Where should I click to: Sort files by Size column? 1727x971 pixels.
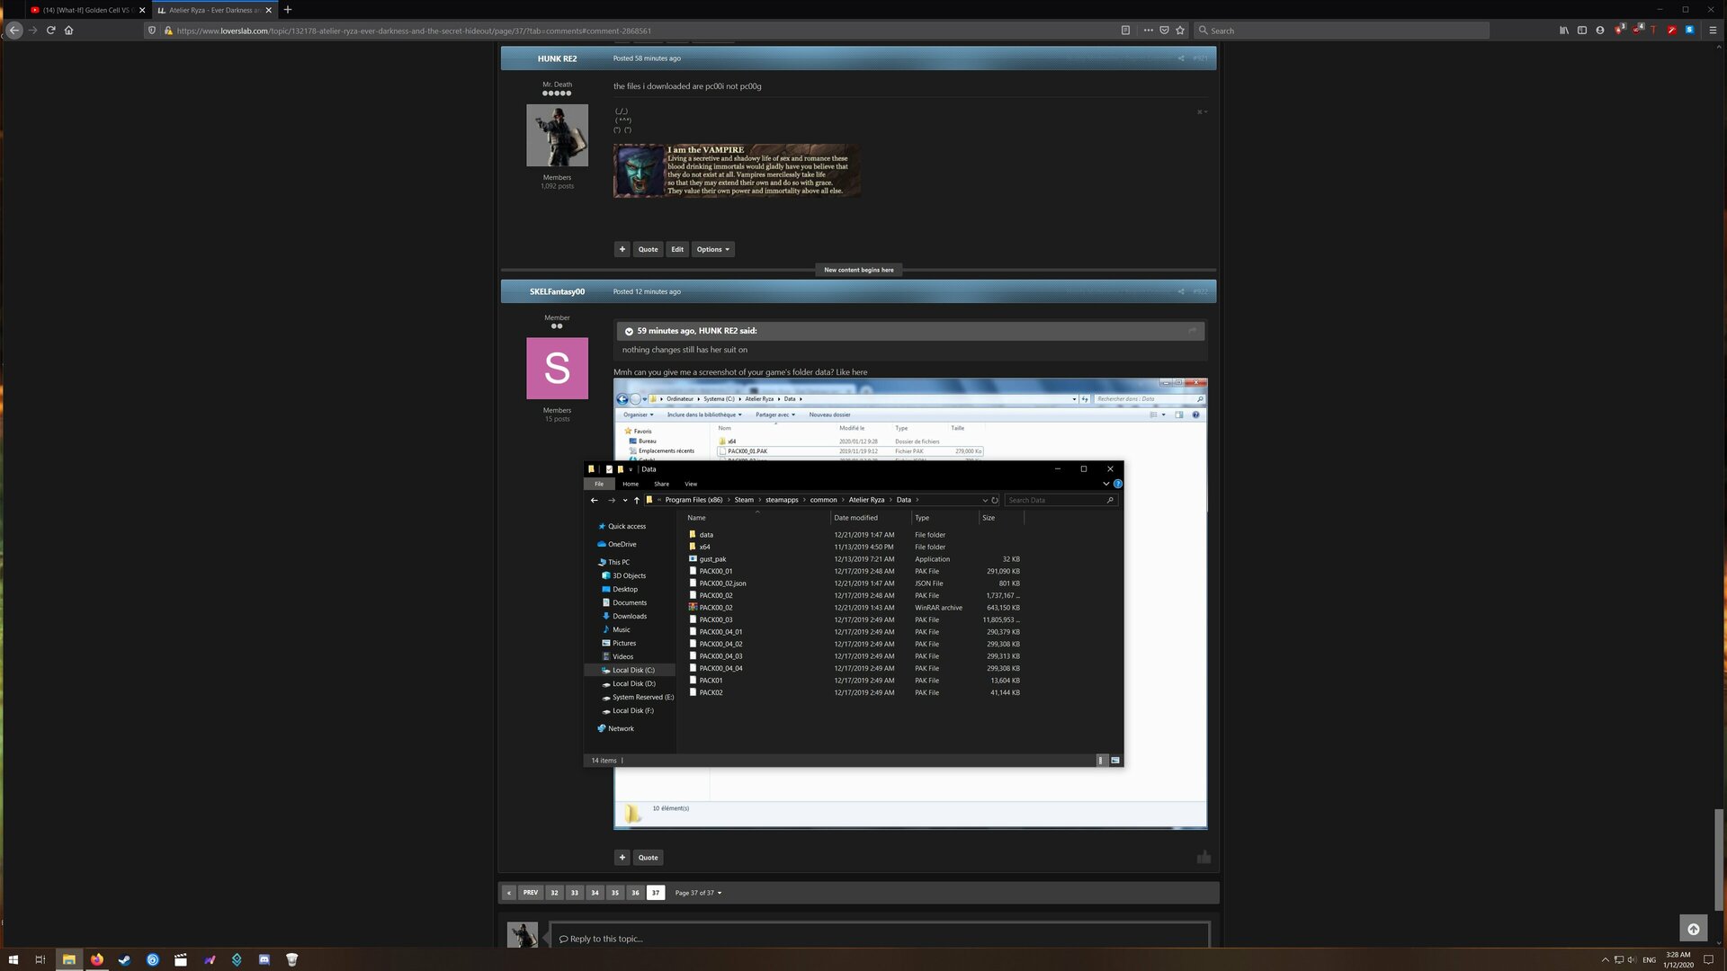(989, 518)
